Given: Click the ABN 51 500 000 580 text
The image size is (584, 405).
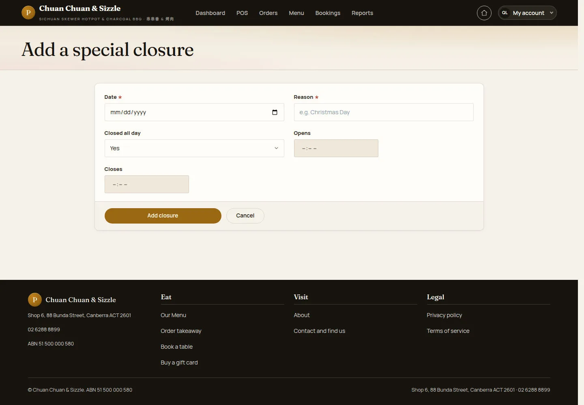Looking at the screenshot, I should pos(51,344).
